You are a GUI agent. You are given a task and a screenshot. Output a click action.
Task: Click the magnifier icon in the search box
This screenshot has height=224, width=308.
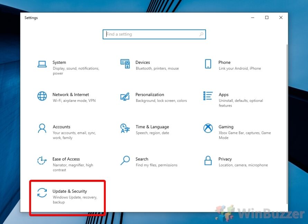tap(201, 34)
